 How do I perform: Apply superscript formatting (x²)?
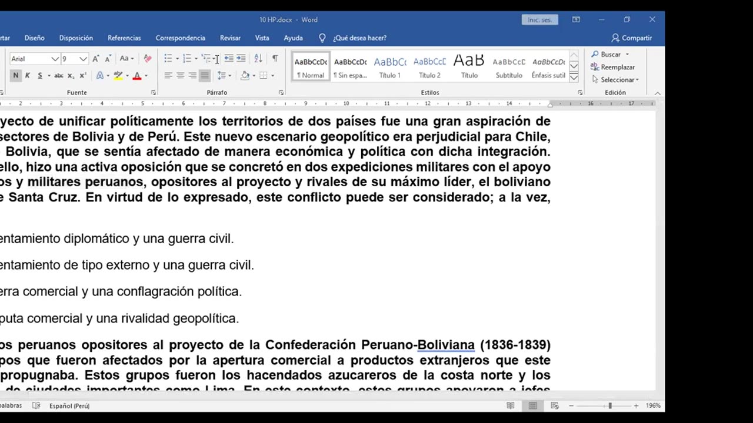tap(83, 76)
